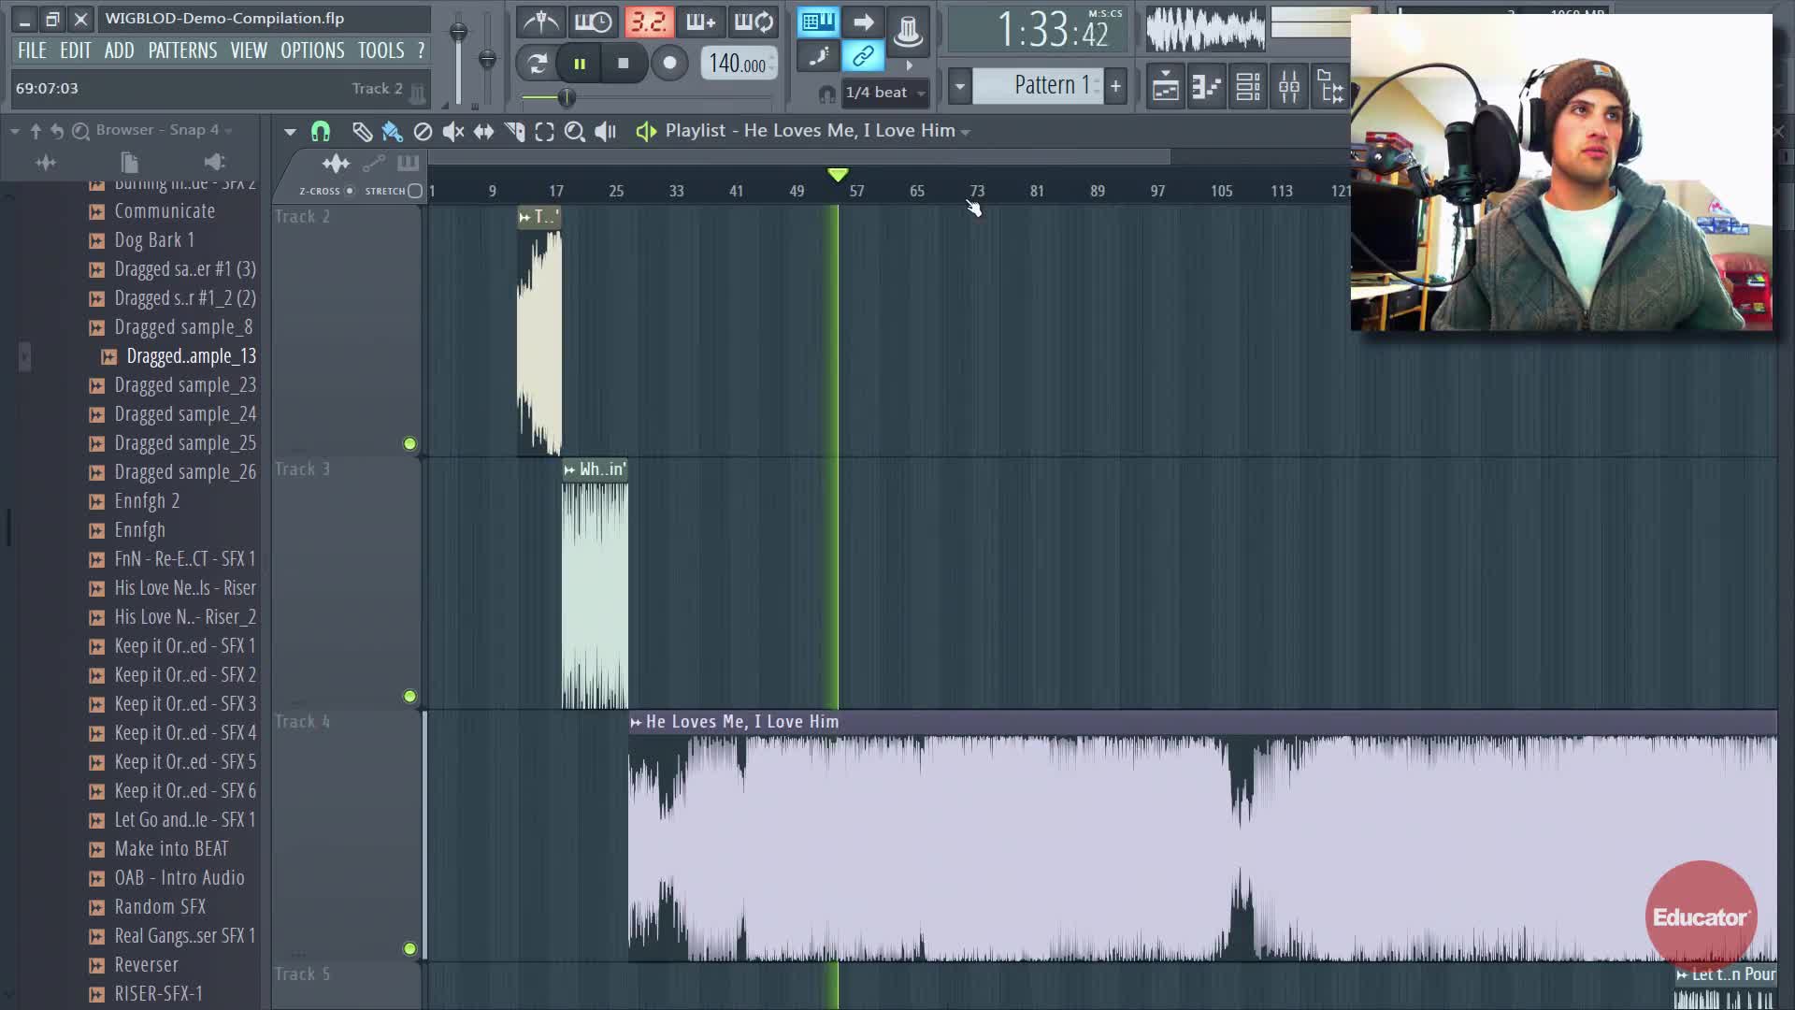Select the Mute tool in playlist toolbar
This screenshot has height=1010, width=1795.
[453, 132]
